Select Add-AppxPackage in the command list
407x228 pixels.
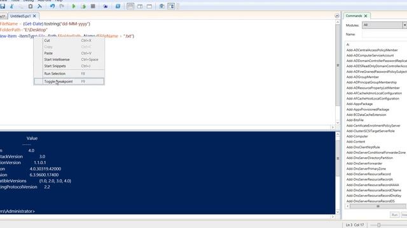point(359,104)
